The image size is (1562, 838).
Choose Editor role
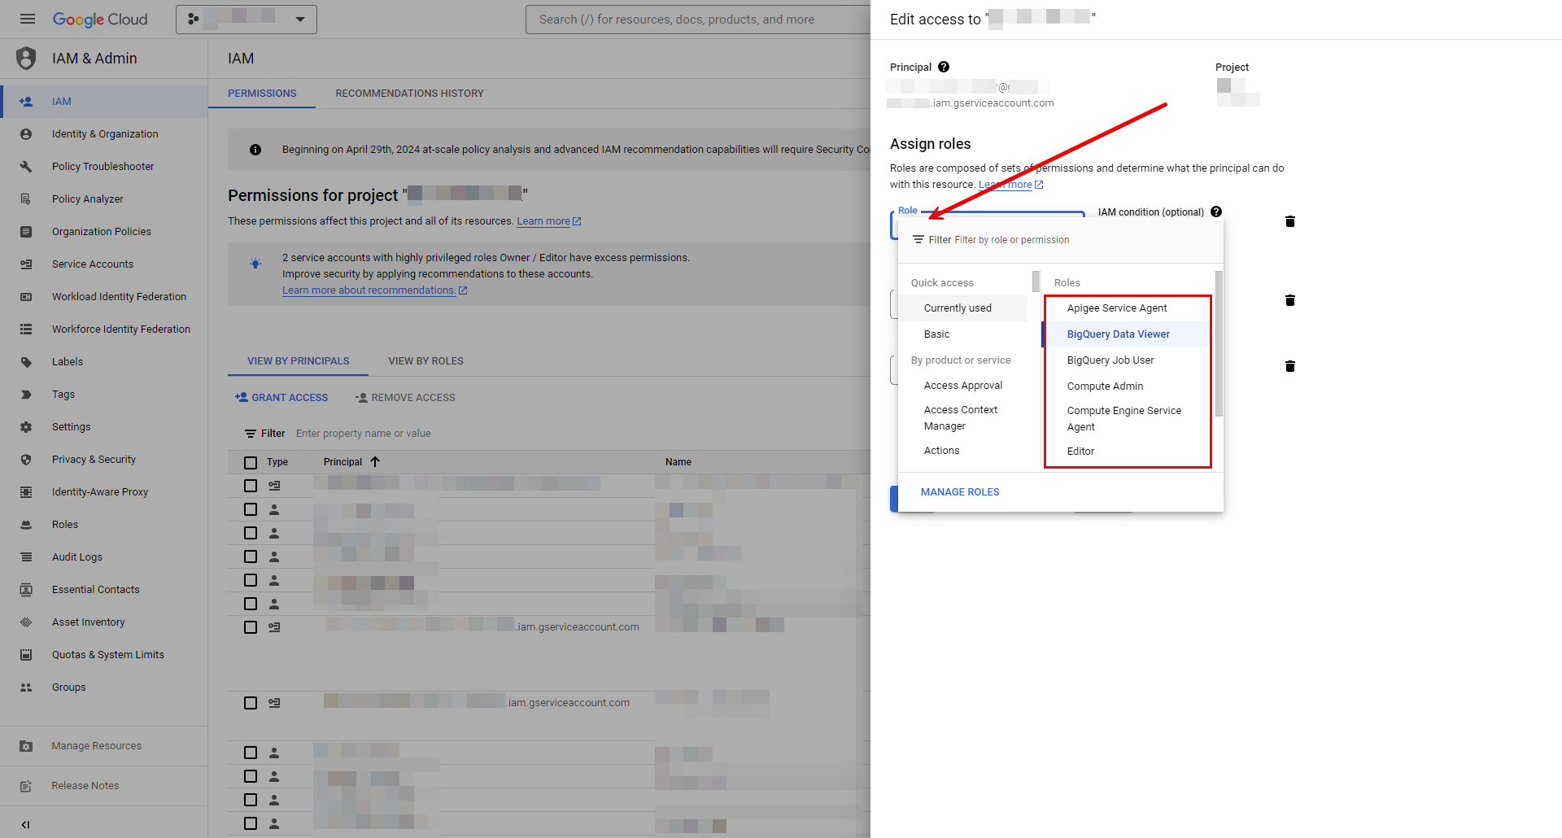point(1128,452)
